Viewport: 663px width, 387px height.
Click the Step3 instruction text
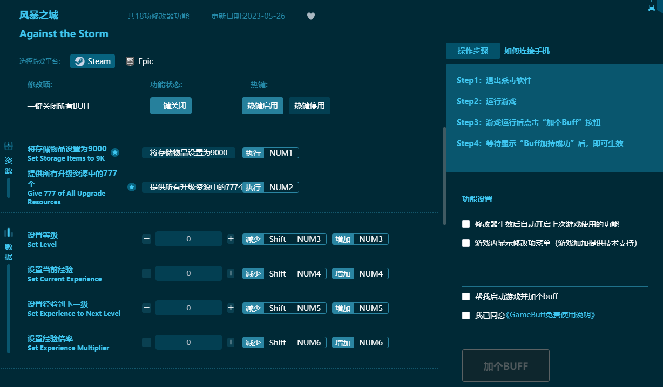tap(529, 122)
